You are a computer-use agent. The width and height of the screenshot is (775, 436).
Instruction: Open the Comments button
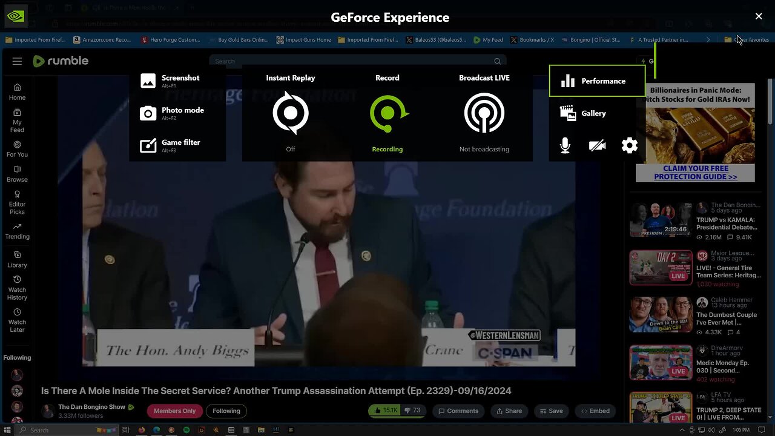click(x=458, y=411)
